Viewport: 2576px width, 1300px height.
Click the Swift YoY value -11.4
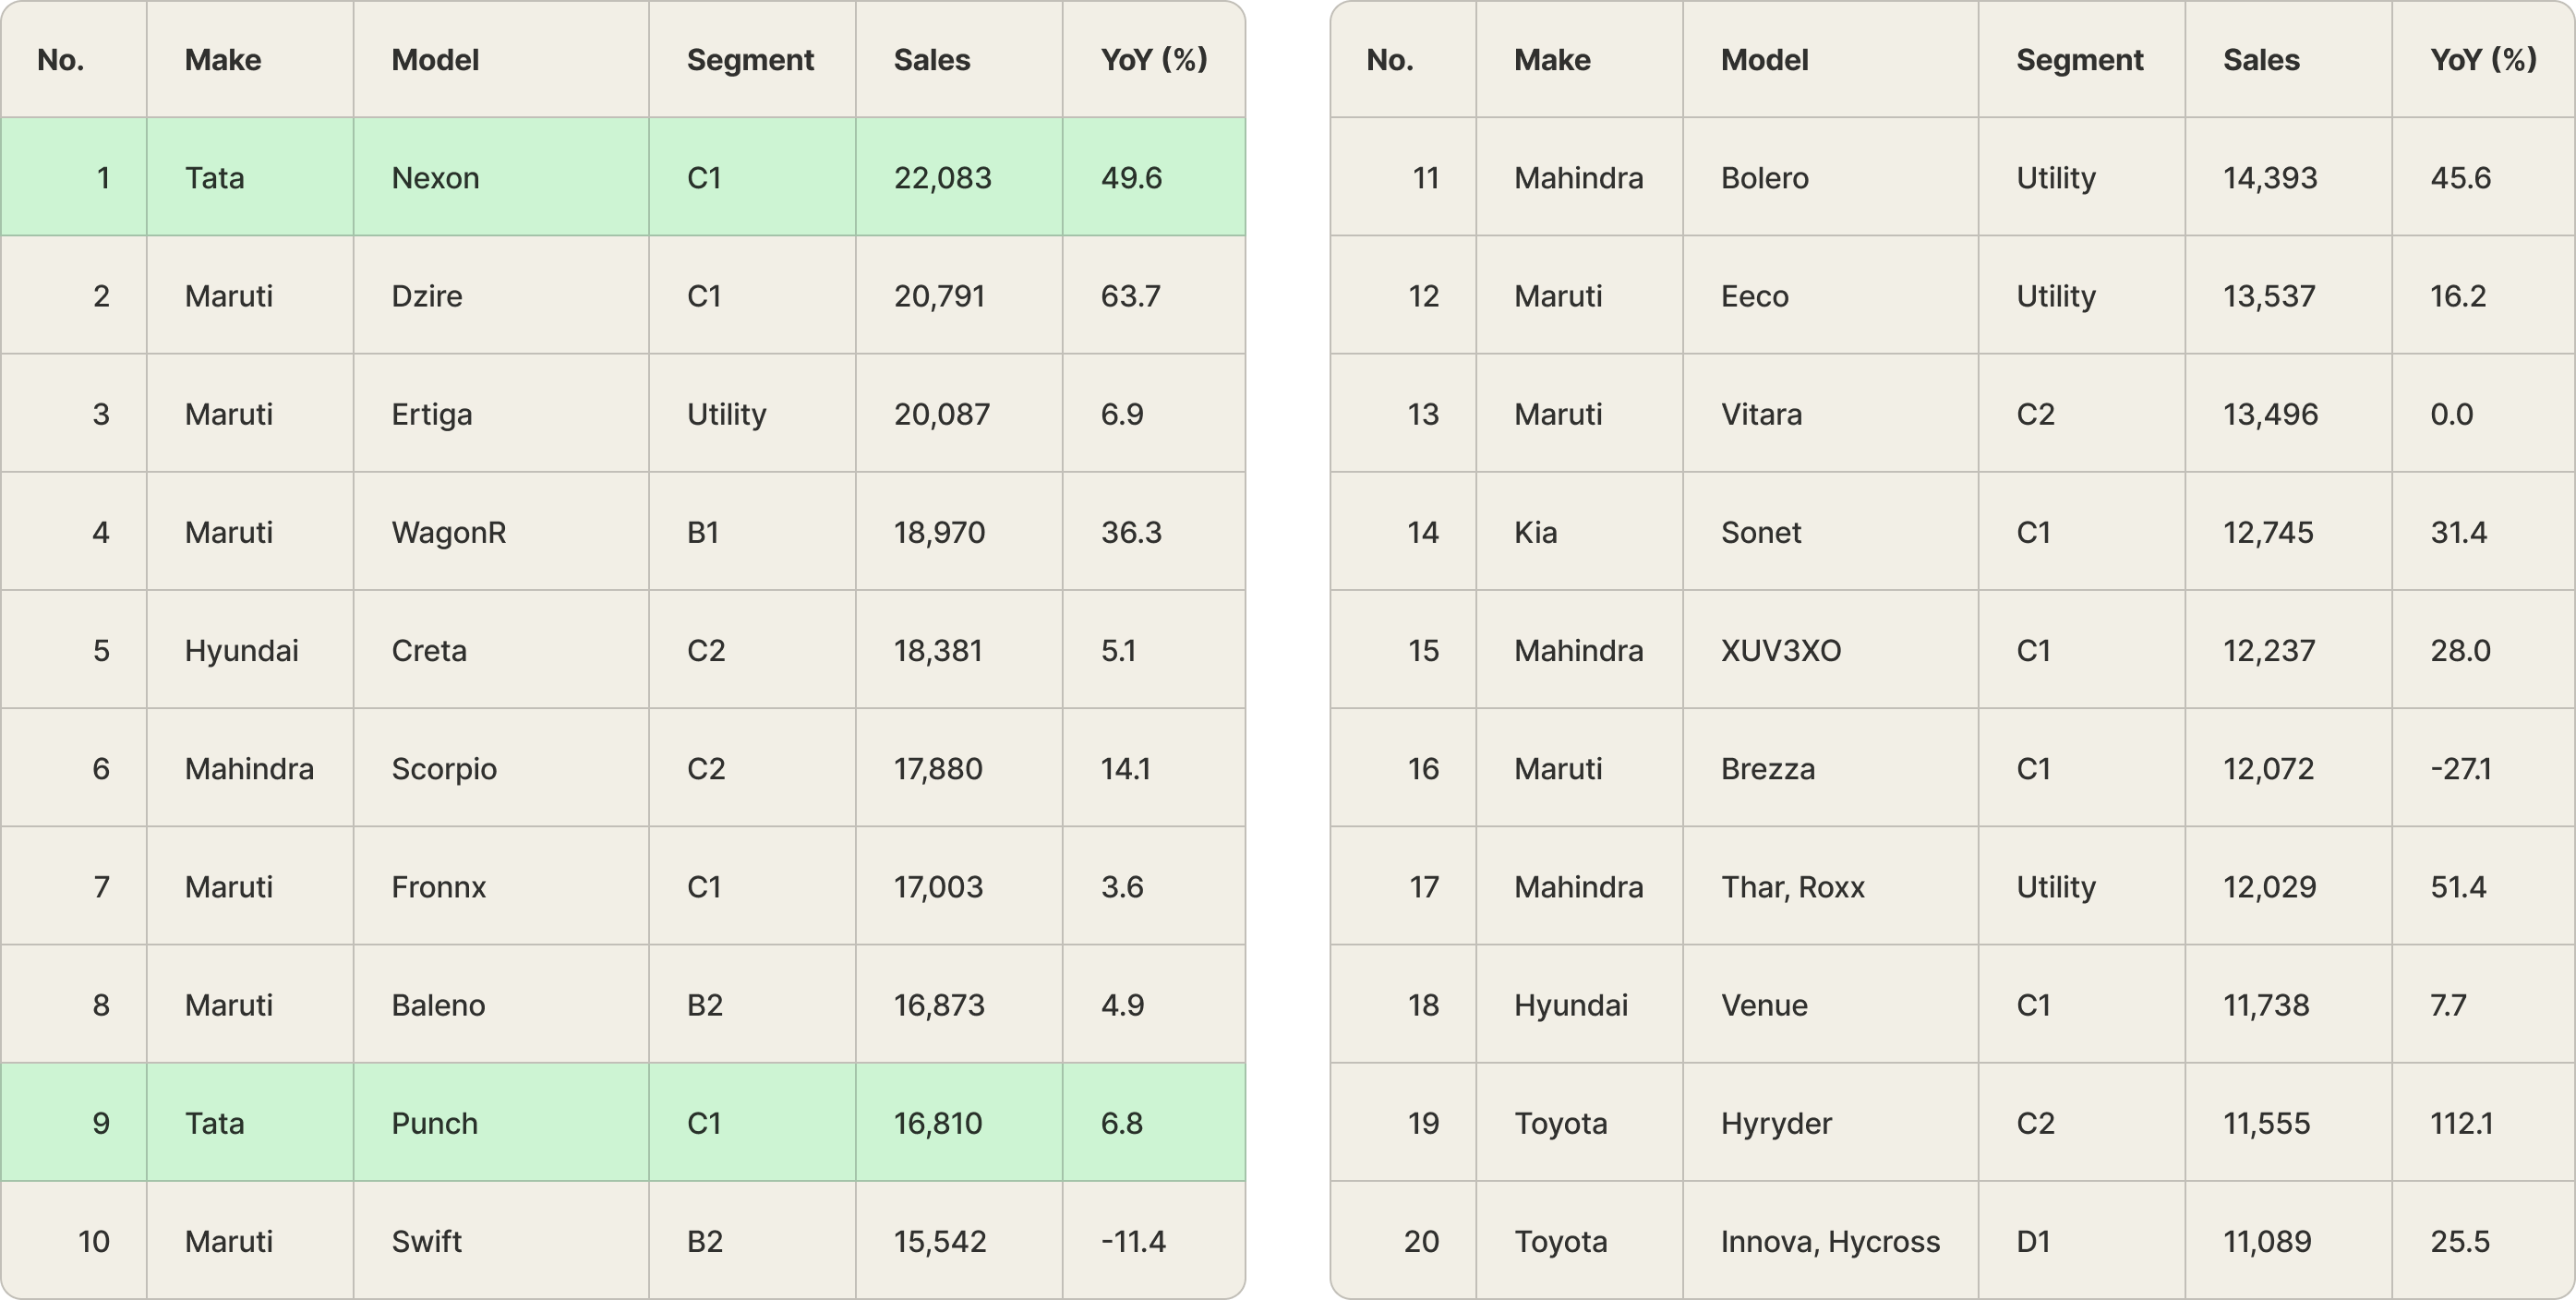tap(1133, 1241)
